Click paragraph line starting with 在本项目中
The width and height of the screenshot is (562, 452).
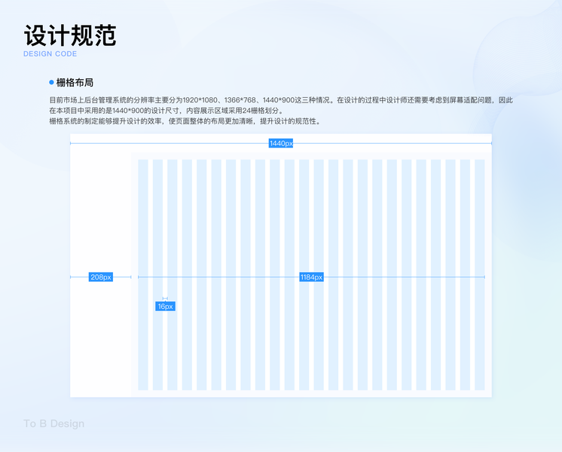(x=166, y=111)
